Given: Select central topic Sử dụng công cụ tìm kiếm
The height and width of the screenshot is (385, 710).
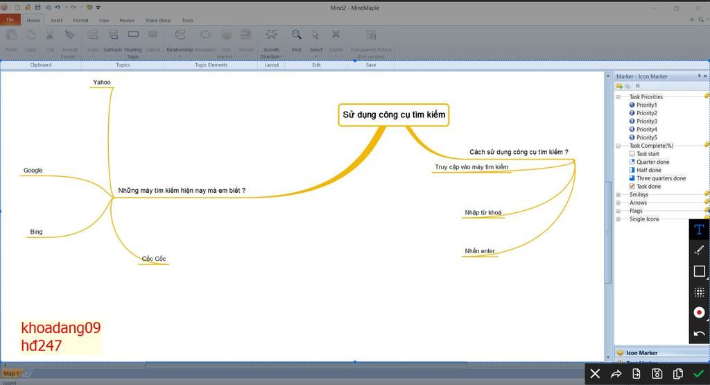Looking at the screenshot, I should pos(394,114).
